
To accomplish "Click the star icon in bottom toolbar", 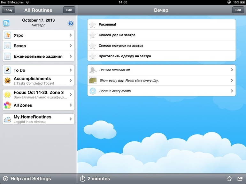I will click(x=229, y=179).
